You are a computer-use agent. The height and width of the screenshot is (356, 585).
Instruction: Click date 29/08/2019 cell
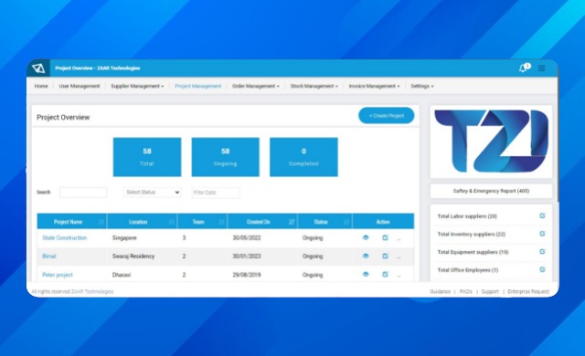pos(247,275)
